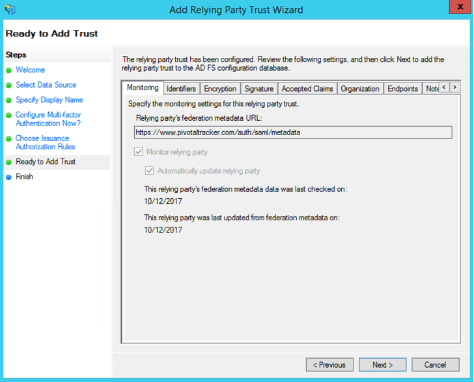Open the Encryption tab
Image resolution: width=474 pixels, height=382 pixels.
click(219, 88)
